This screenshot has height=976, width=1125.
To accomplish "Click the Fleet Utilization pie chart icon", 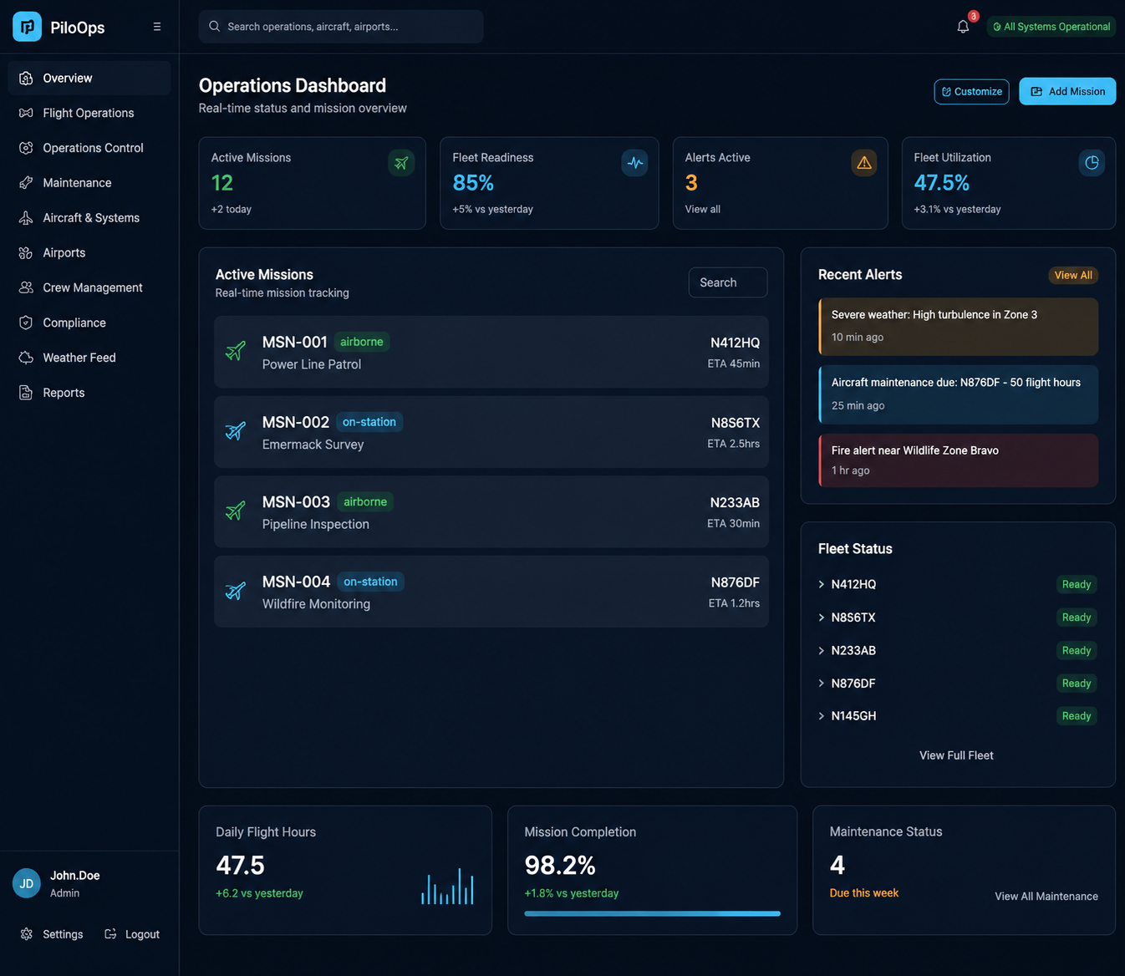I will click(1092, 163).
